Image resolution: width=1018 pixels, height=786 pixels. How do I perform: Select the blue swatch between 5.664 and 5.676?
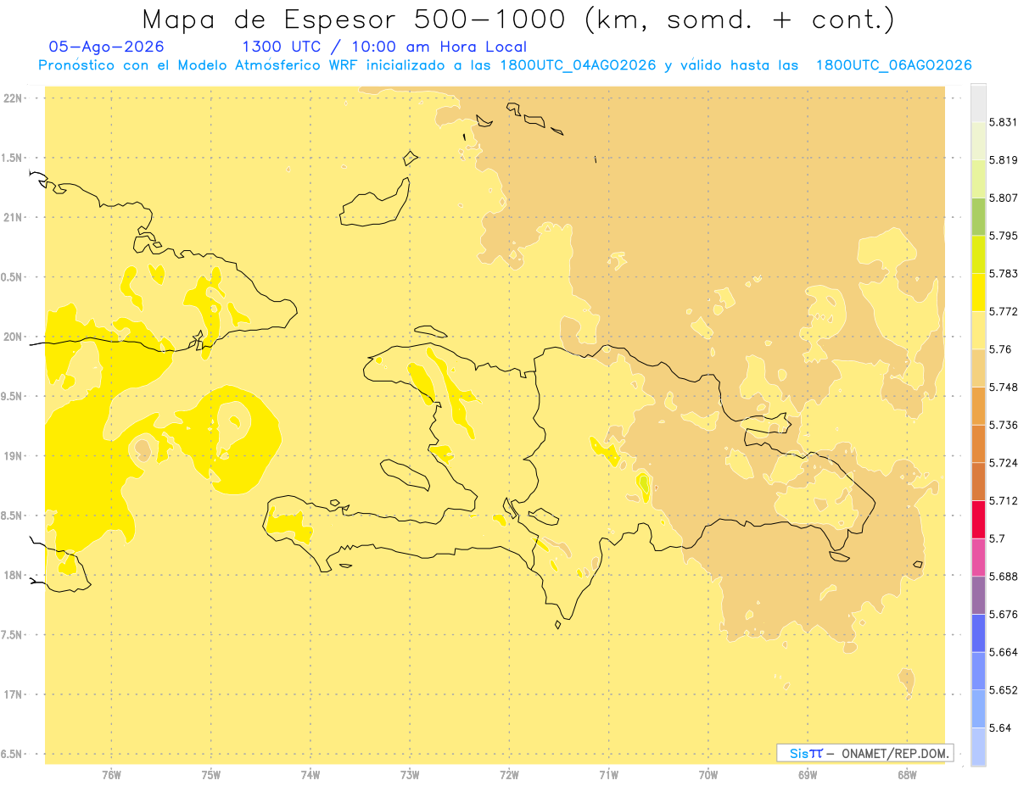click(x=978, y=633)
